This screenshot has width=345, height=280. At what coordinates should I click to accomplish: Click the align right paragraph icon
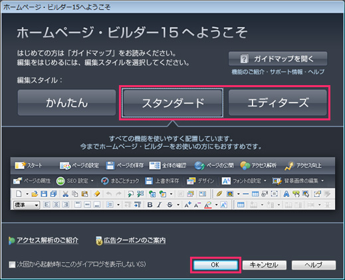click(x=66, y=204)
